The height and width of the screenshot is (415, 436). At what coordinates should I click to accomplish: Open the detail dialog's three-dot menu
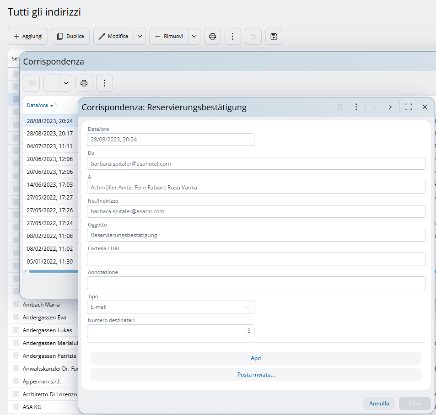click(x=356, y=107)
